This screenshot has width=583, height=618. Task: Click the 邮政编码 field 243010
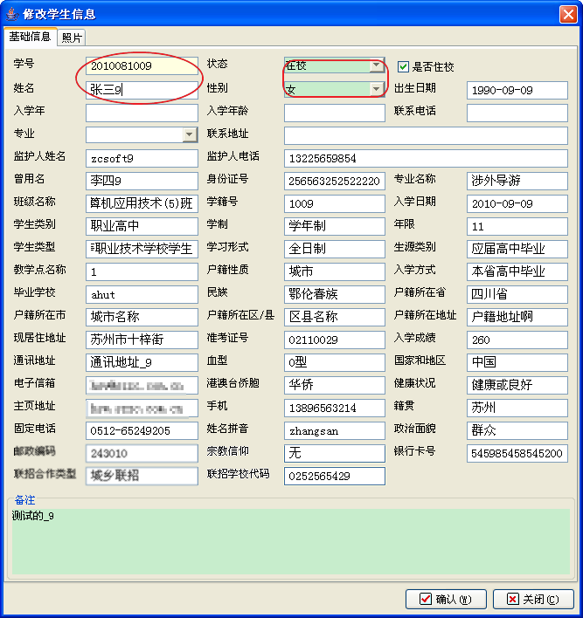click(142, 454)
